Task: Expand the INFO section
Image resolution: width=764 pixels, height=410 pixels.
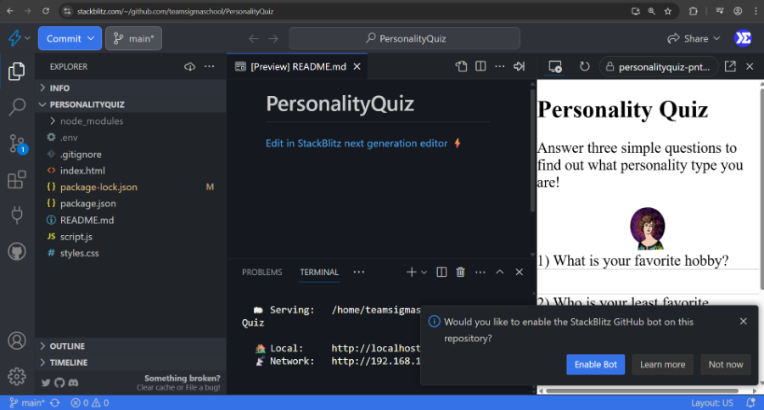Action: [x=131, y=87]
